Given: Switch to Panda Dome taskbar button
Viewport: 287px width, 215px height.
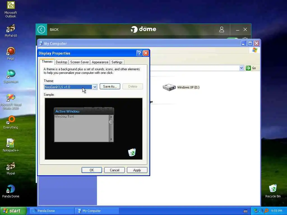Looking at the screenshot, I should [x=52, y=211].
